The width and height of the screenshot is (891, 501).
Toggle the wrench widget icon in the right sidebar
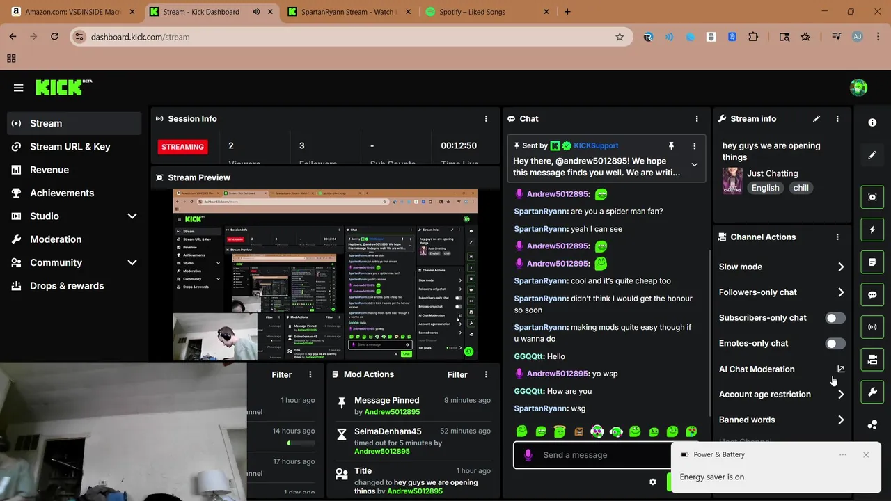(x=872, y=392)
